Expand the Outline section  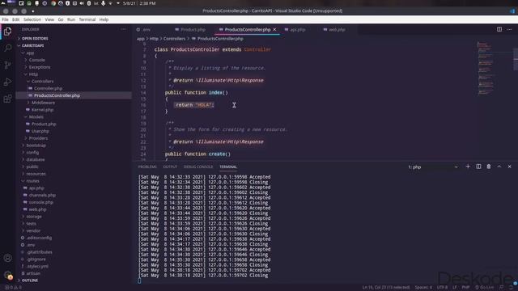(30, 280)
